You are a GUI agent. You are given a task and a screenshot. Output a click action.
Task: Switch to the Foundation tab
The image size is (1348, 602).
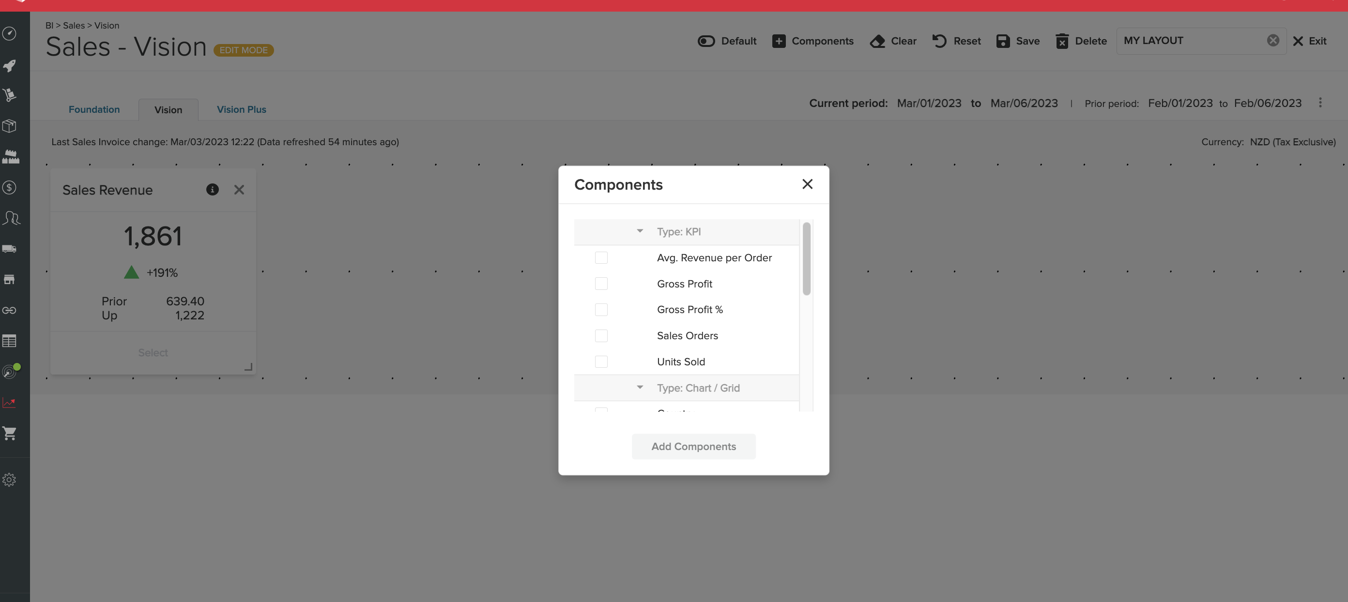(x=94, y=109)
